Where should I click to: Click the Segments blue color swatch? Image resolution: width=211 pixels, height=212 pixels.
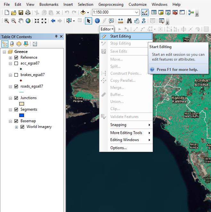(21, 115)
